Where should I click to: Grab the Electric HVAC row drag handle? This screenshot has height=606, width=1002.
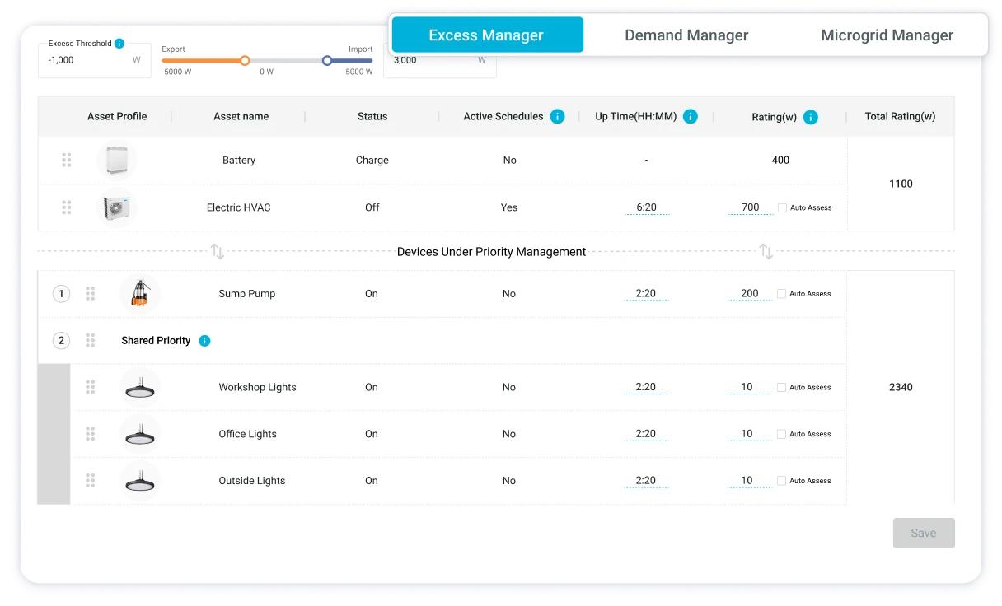pyautogui.click(x=67, y=207)
